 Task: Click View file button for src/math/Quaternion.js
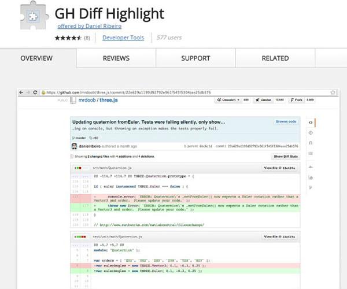pos(279,168)
